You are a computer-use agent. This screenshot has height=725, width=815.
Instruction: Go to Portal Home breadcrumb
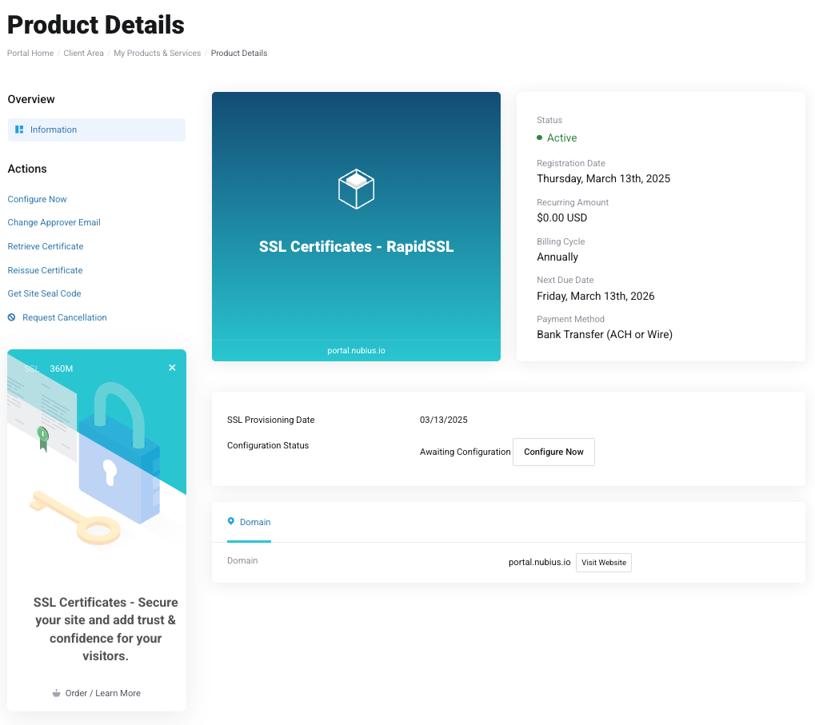[x=30, y=53]
